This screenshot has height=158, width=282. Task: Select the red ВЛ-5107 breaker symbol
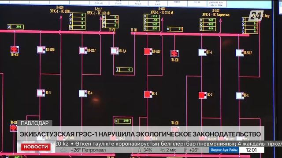click(x=148, y=51)
